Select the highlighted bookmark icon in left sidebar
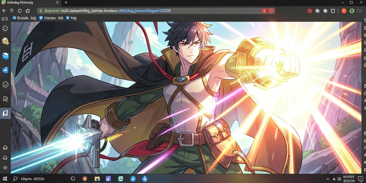Screen dimensions: 366x183 pyautogui.click(x=5, y=113)
